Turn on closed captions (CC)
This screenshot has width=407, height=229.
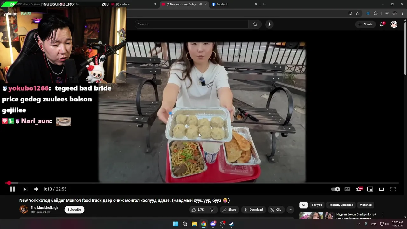pos(347,189)
